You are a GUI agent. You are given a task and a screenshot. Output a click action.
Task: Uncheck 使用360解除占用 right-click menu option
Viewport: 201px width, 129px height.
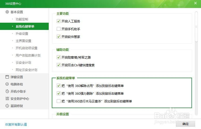[x=58, y=85]
